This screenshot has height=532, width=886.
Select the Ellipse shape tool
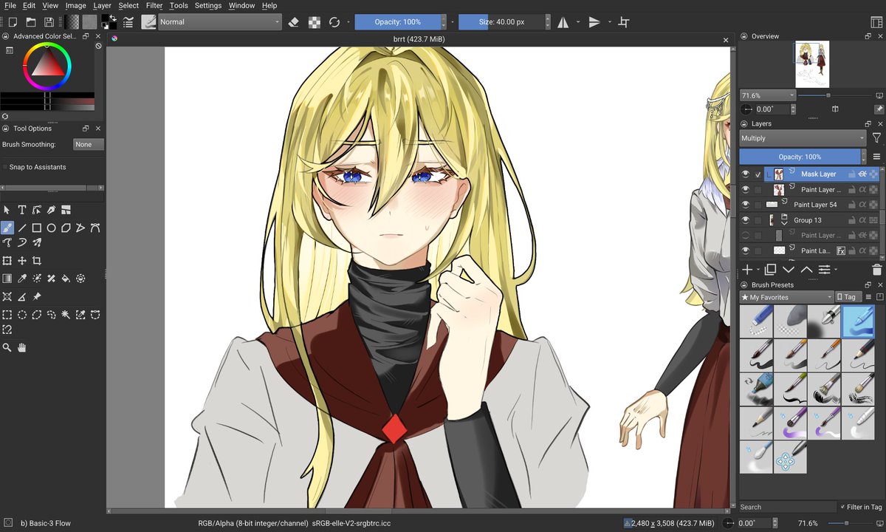point(51,228)
